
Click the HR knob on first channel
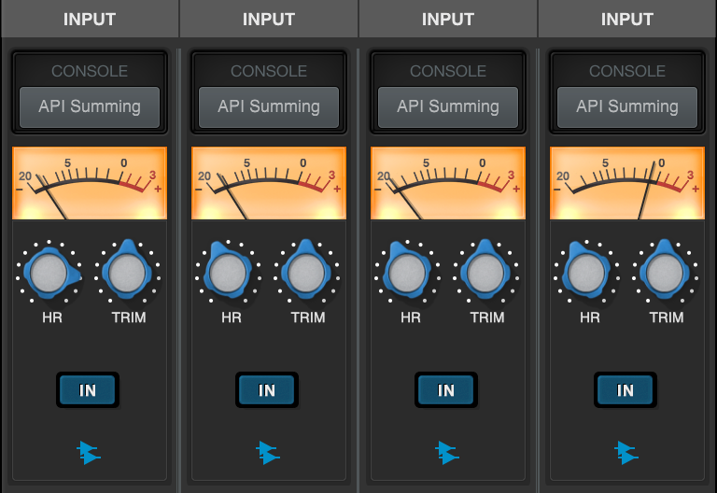pyautogui.click(x=49, y=273)
